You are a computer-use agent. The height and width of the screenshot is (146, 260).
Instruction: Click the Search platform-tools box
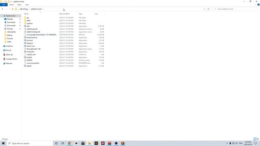[235, 9]
